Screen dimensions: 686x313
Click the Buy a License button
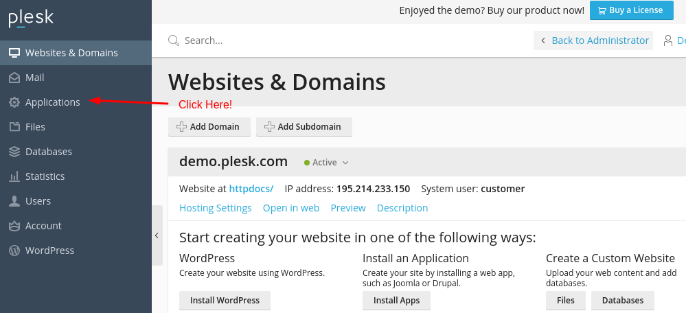pos(631,10)
